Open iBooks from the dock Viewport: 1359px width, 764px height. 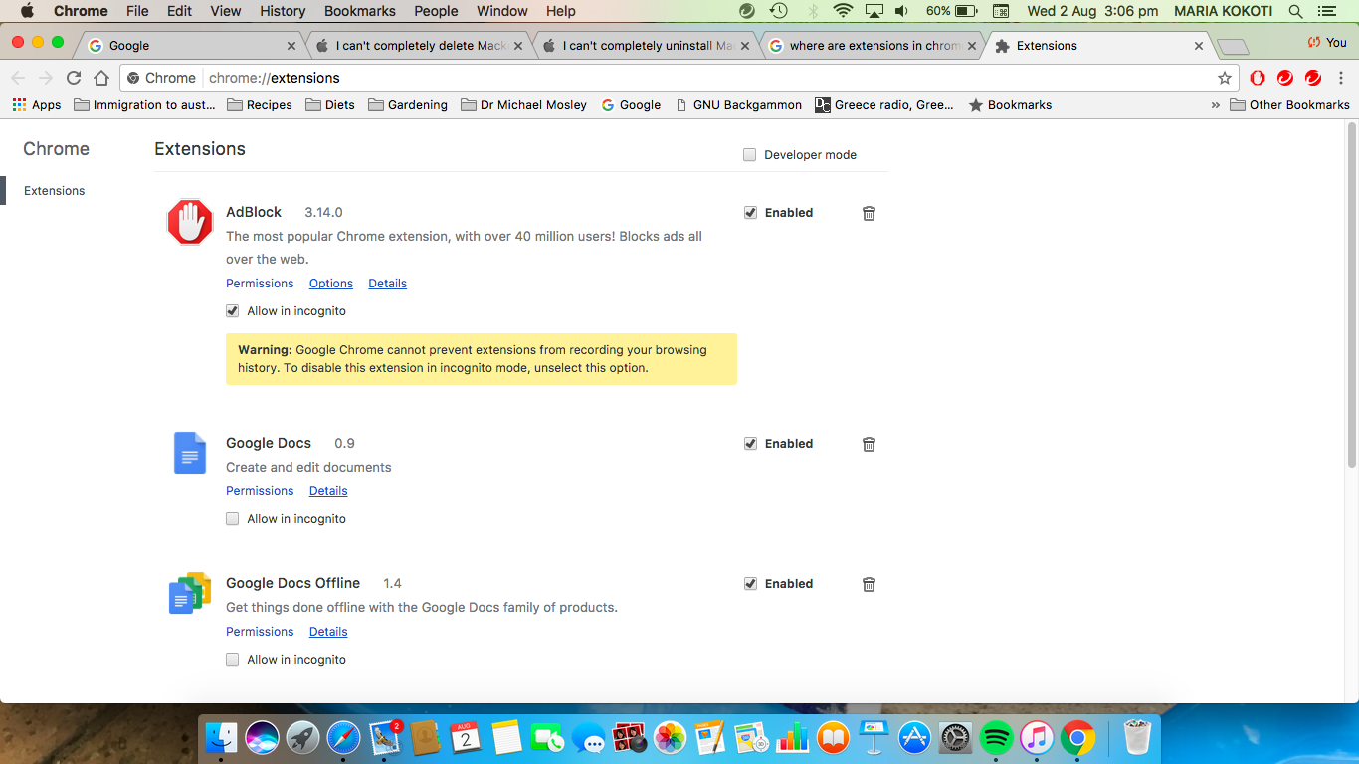(x=833, y=737)
